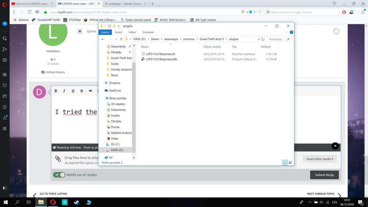Viewport: 368px width, 207px height.
Task: Reload the lcpdfr forum page
Action: [x=29, y=12]
